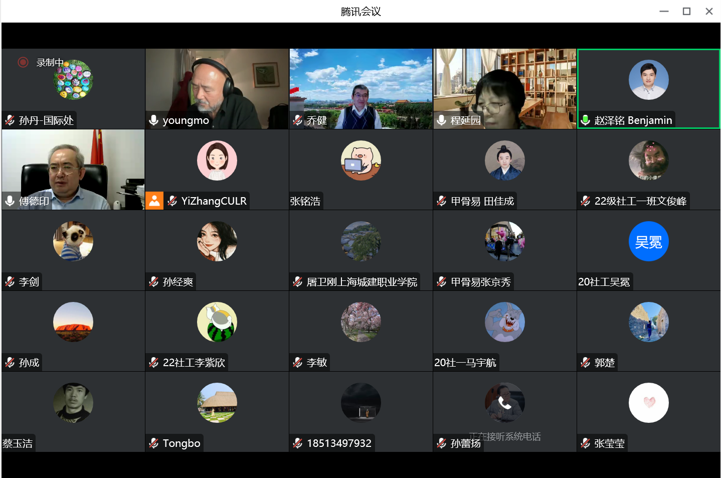Click muted mic icon beside 郭楚
Image resolution: width=721 pixels, height=478 pixels.
[x=586, y=363]
